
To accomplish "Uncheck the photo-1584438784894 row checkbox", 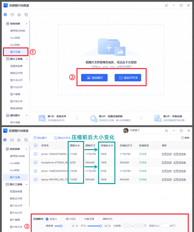I will point(36,154).
